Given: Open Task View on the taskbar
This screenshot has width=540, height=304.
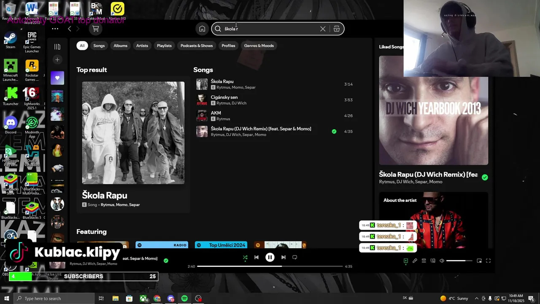Looking at the screenshot, I should point(101,299).
